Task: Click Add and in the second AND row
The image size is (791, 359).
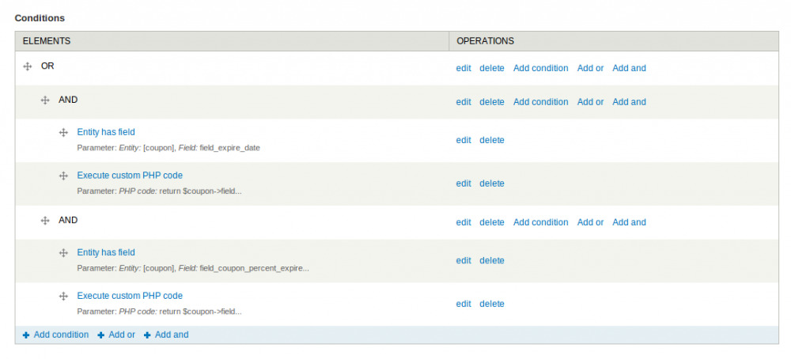Action: (629, 222)
